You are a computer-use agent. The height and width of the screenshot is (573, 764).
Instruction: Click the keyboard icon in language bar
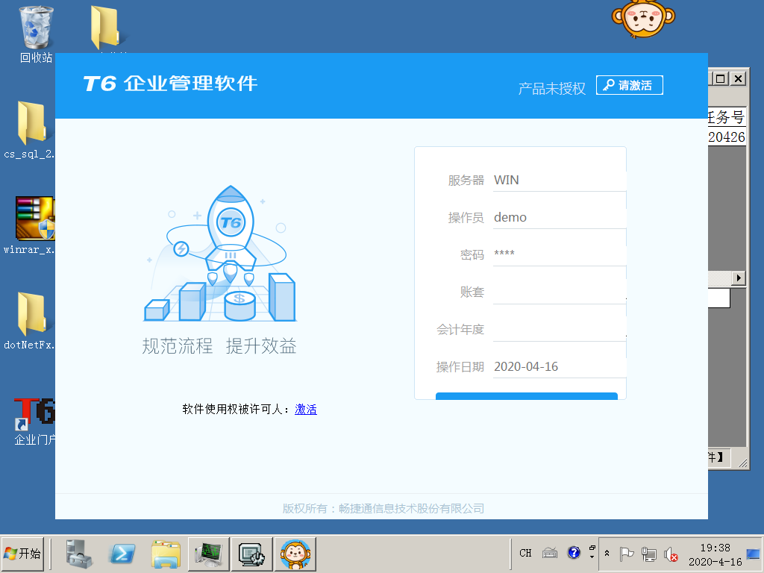pyautogui.click(x=550, y=553)
